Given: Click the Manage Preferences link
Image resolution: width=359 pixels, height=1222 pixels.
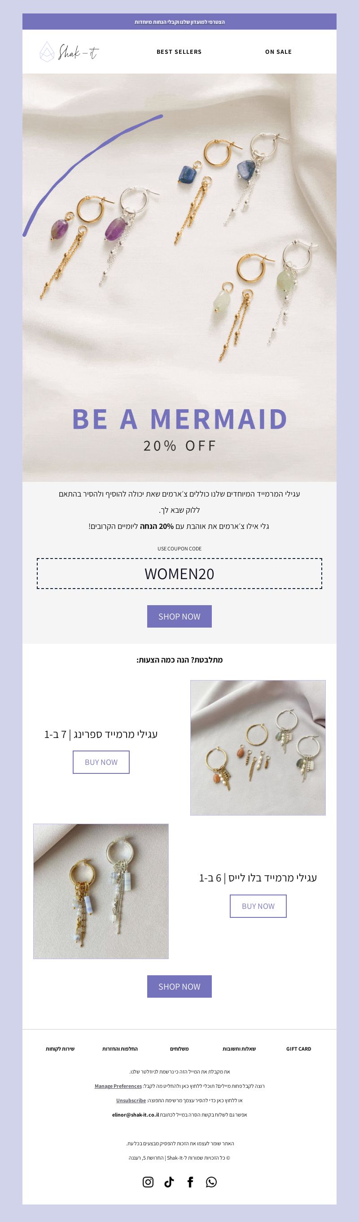Looking at the screenshot, I should [118, 1086].
